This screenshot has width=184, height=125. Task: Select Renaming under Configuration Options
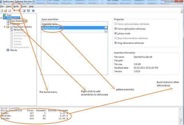[x=18, y=30]
